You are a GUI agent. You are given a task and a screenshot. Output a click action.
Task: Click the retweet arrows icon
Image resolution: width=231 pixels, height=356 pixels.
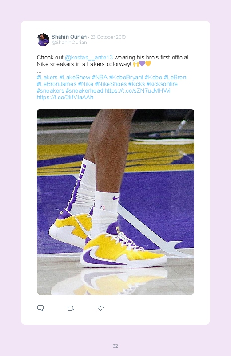[70, 308]
